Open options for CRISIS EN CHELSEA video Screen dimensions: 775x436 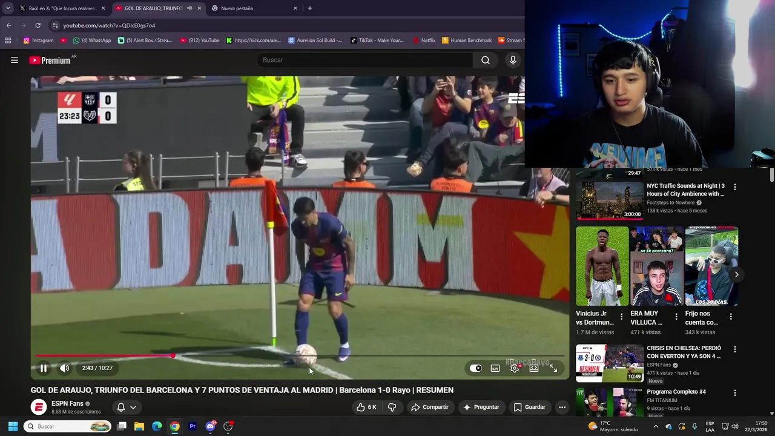tap(735, 349)
